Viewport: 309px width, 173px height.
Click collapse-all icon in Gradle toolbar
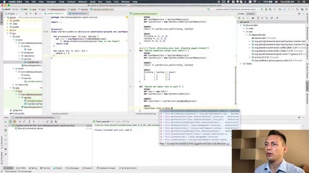262,18
